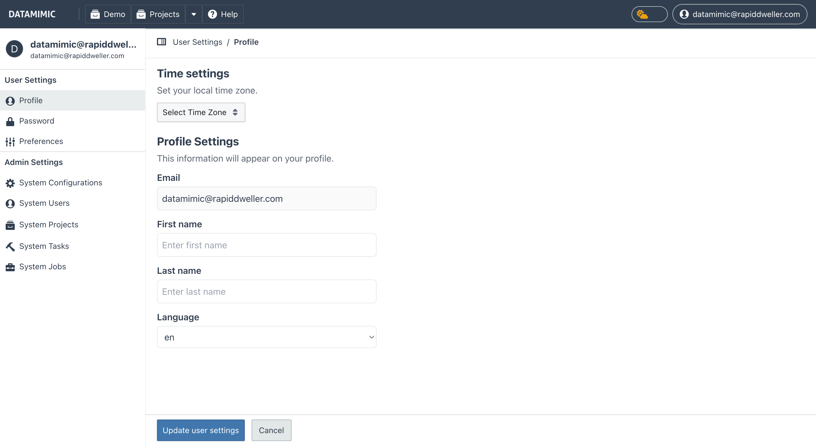The height and width of the screenshot is (447, 816).
Task: Open System Users page
Action: click(73, 203)
